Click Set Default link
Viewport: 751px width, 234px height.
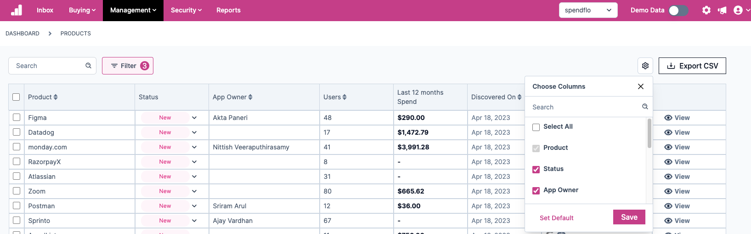(557, 218)
